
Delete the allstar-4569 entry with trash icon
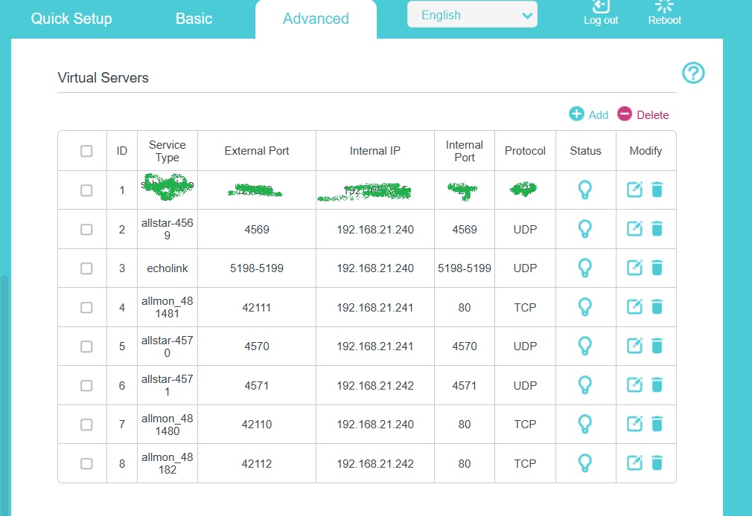(x=657, y=229)
